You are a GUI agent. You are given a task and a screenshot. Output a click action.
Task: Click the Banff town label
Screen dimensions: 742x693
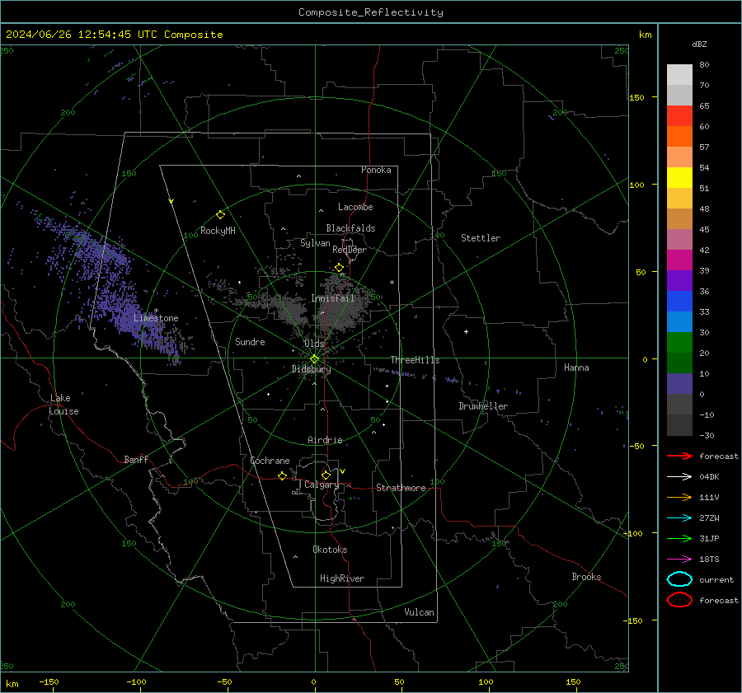pos(136,459)
